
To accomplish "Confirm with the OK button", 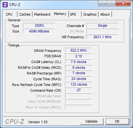I will click(117, 121).
